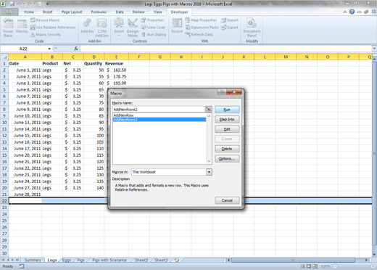Open the File tab
The width and height of the screenshot is (377, 270).
pyautogui.click(x=9, y=12)
